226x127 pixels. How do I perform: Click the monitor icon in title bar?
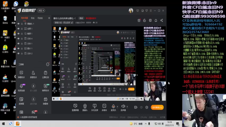[x=138, y=11]
